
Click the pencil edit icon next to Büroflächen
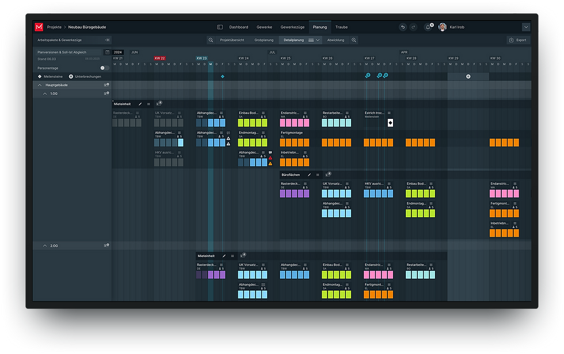click(309, 174)
